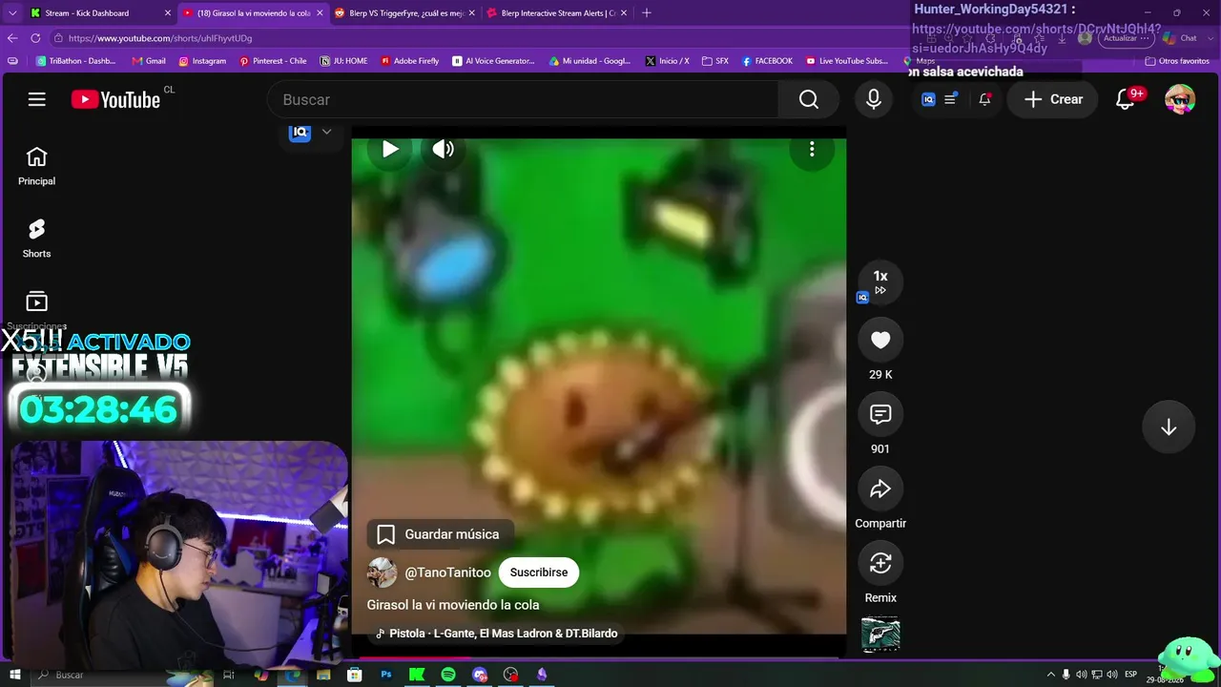Open the Mi unidad Google Drive bookmark
This screenshot has width=1221, height=687.
point(590,61)
